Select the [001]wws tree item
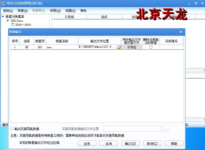This screenshot has height=150, width=205. click(17, 21)
